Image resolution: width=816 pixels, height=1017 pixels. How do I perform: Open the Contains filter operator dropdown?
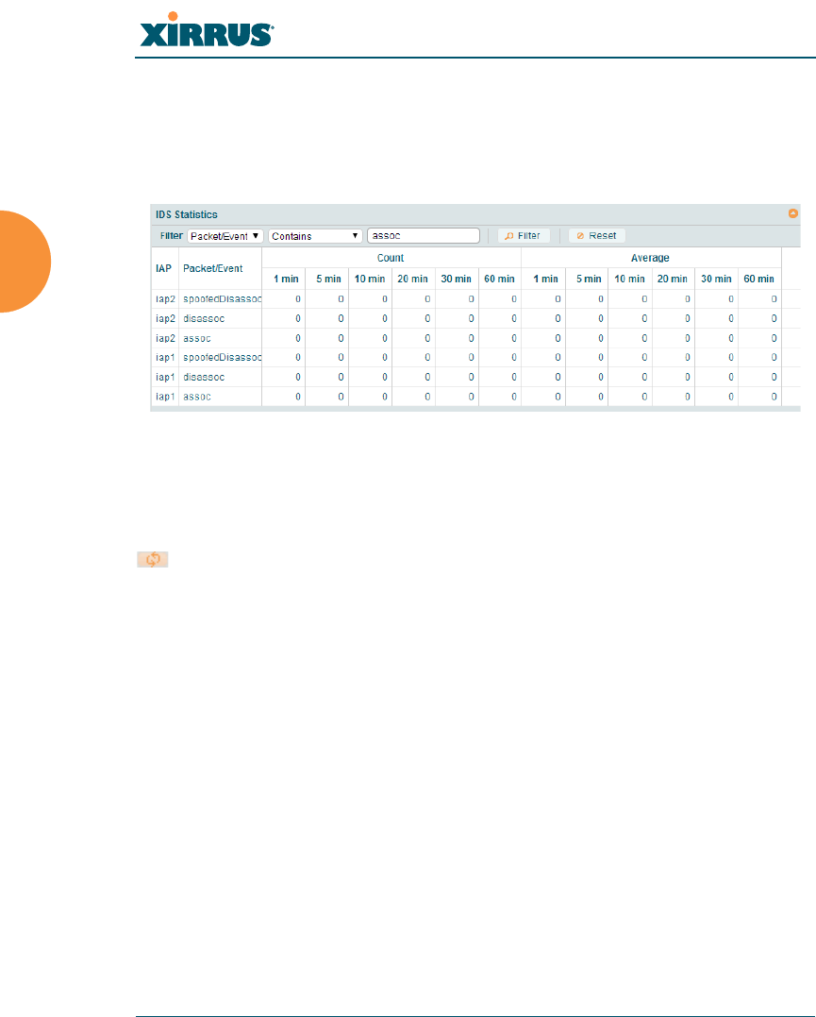coord(315,236)
